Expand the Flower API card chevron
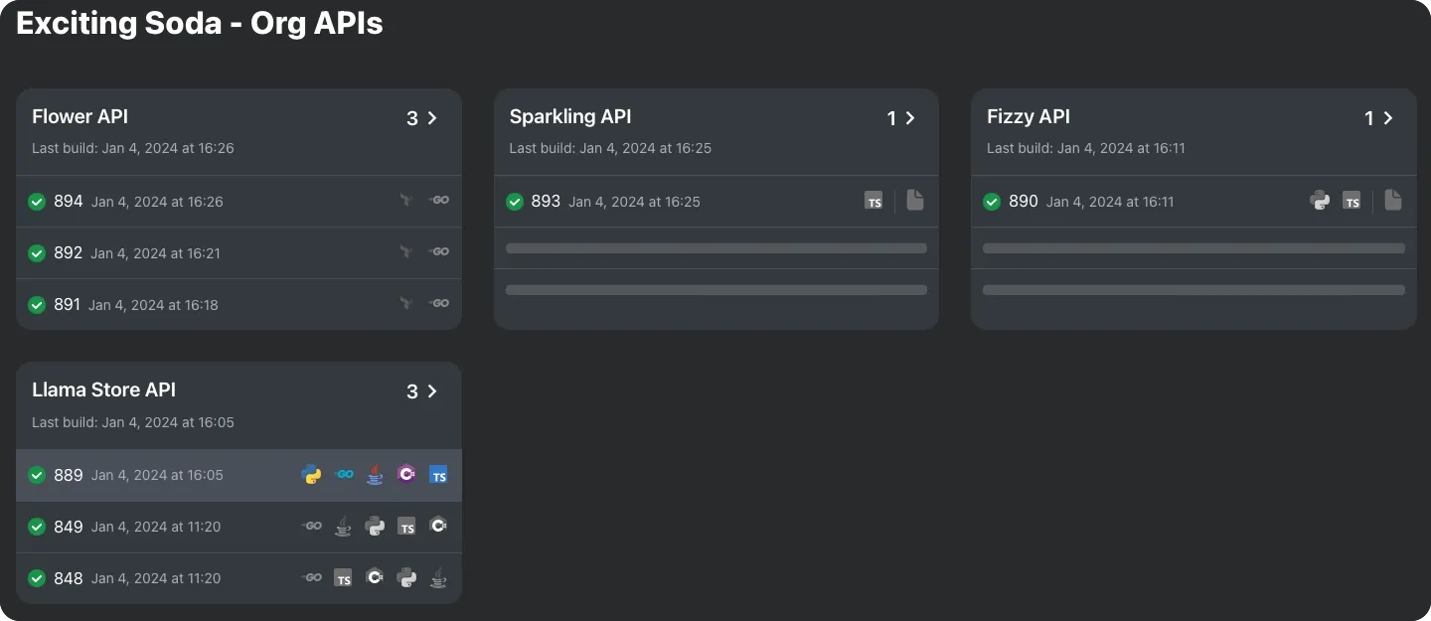Image resolution: width=1431 pixels, height=621 pixels. pyautogui.click(x=430, y=117)
